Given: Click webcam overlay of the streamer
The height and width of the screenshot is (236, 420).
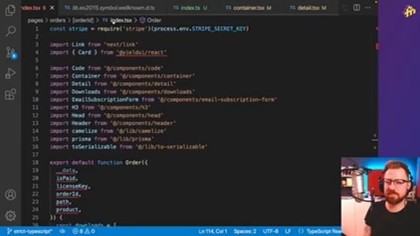Looking at the screenshot, I should click(x=381, y=197).
